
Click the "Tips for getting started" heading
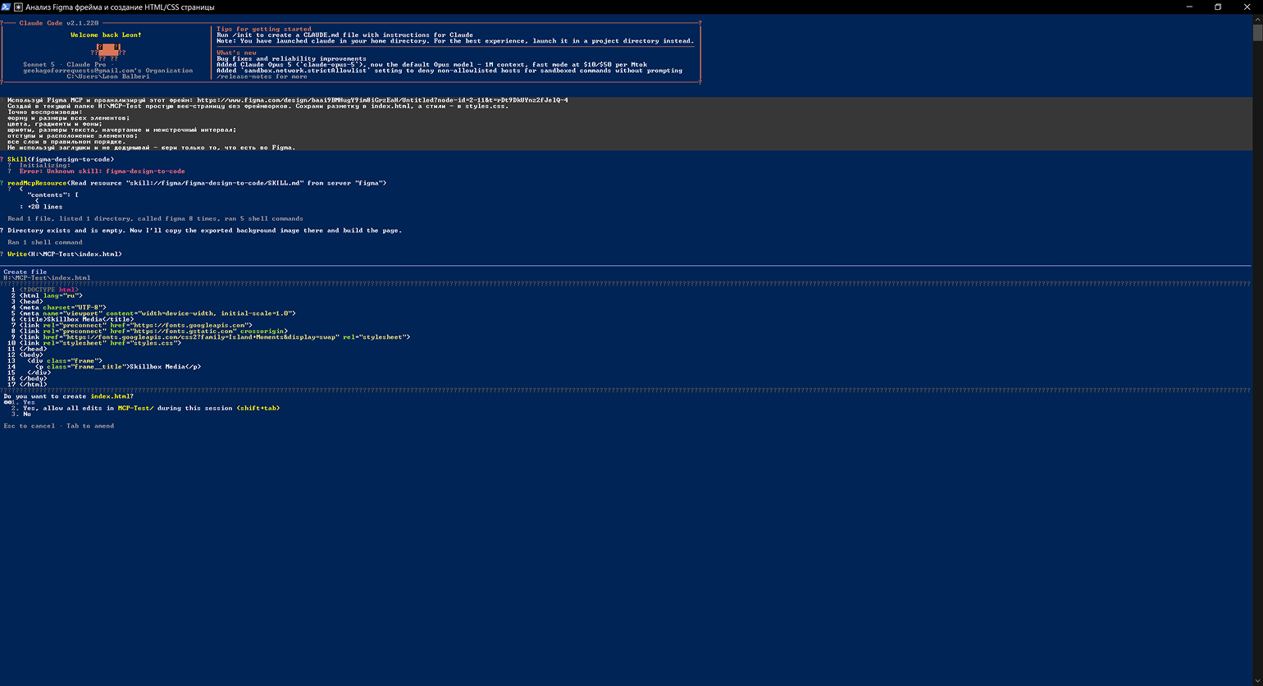tap(264, 30)
